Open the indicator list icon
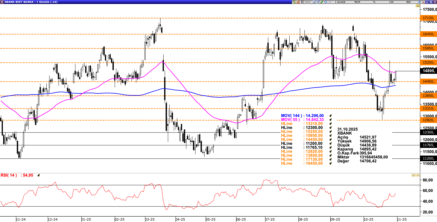437x222 pixels. click(x=314, y=2)
